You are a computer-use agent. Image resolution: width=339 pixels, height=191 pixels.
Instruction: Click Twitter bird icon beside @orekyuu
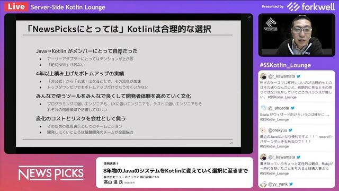coord(291,130)
